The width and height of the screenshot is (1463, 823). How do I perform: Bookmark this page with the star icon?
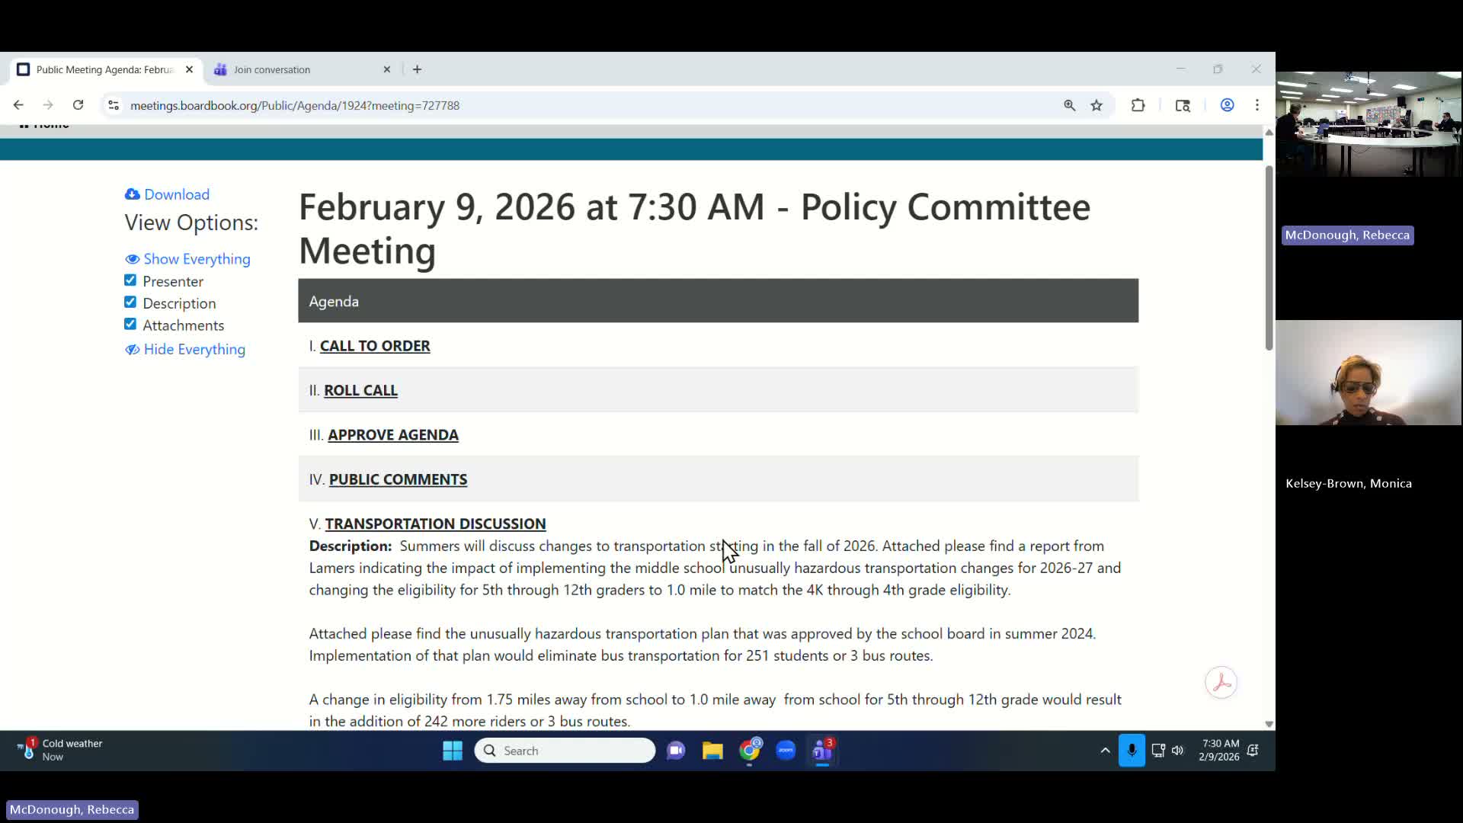point(1096,105)
